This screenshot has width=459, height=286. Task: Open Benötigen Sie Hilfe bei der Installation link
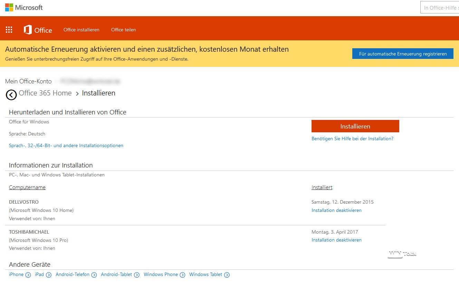pyautogui.click(x=352, y=139)
